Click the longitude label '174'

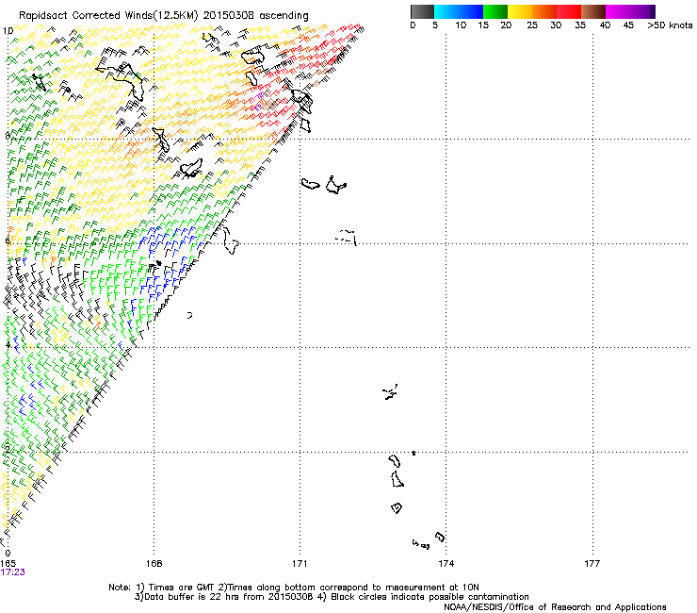tap(446, 564)
